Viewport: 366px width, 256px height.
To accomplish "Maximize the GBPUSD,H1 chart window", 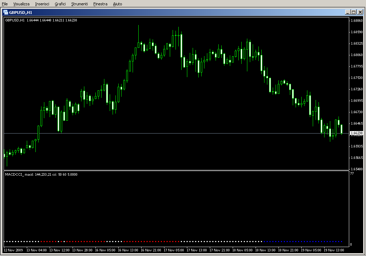I will click(x=354, y=12).
